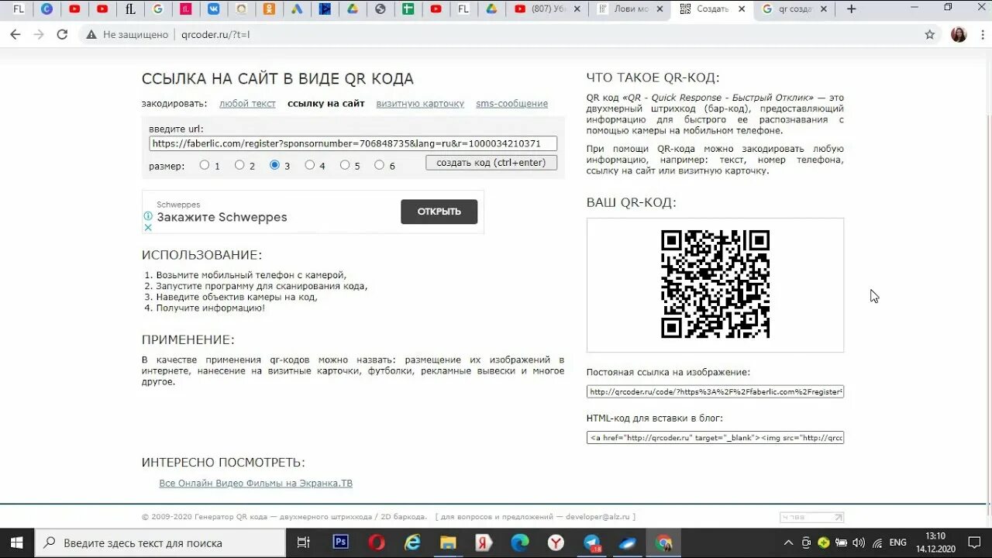Open the volume control in system tray
Viewport: 992px width, 558px height.
859,542
